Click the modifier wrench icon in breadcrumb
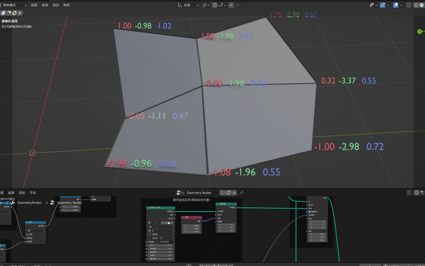425x266 pixels. [13, 202]
